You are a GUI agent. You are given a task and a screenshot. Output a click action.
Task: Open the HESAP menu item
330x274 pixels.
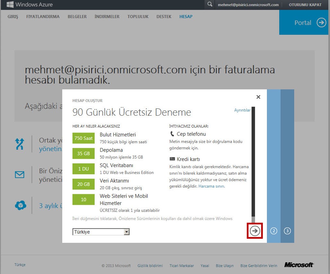[186, 17]
